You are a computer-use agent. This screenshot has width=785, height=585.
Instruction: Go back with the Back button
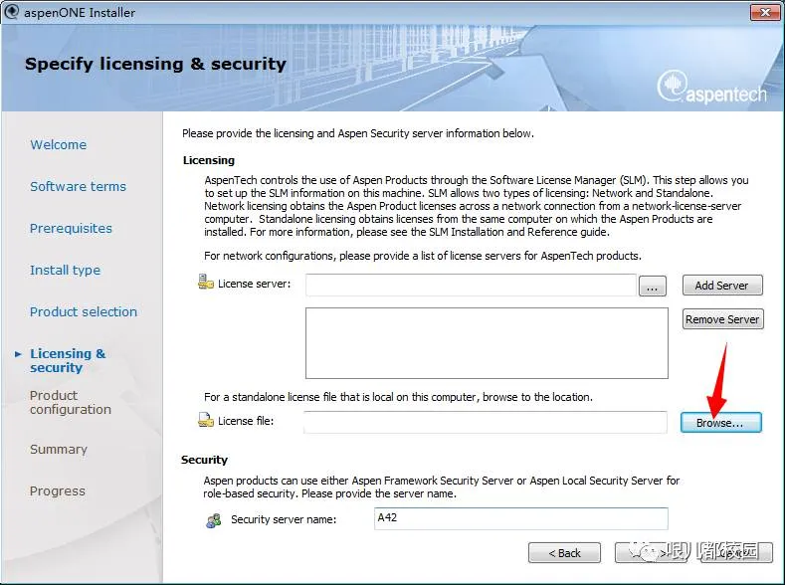coord(564,553)
